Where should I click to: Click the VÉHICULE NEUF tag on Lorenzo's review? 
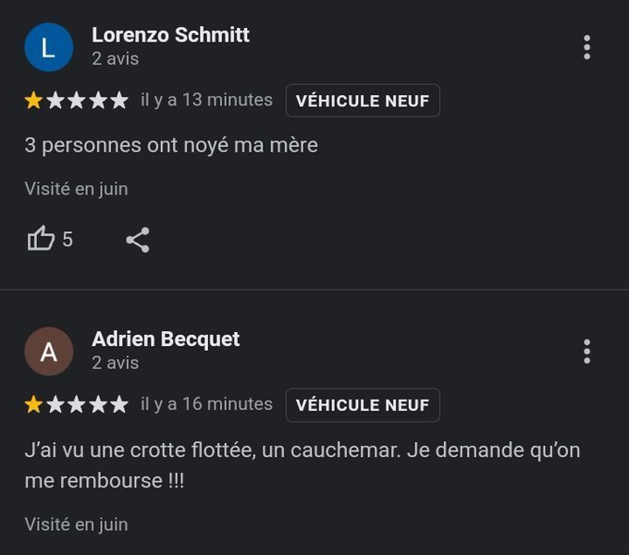point(363,101)
